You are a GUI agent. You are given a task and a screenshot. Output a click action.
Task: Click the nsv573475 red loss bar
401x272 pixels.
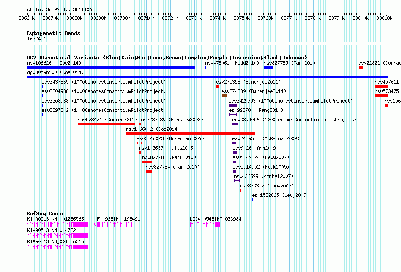coord(382,96)
